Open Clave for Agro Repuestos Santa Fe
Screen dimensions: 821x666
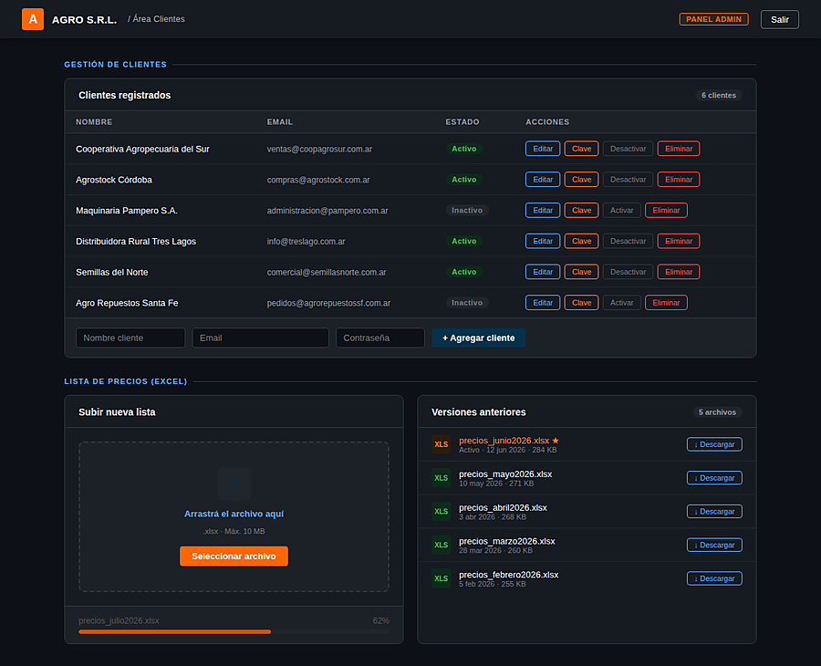tap(581, 303)
